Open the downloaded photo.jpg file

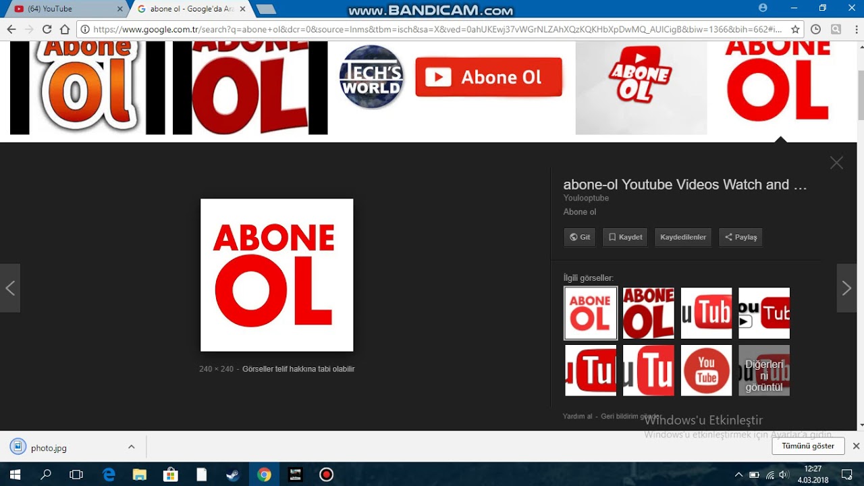pos(49,448)
